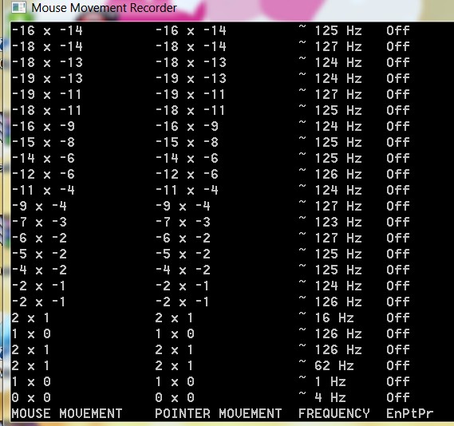Screen dimensions: 454x426
Task: Click the EnPtPr column header
Action: click(x=409, y=413)
